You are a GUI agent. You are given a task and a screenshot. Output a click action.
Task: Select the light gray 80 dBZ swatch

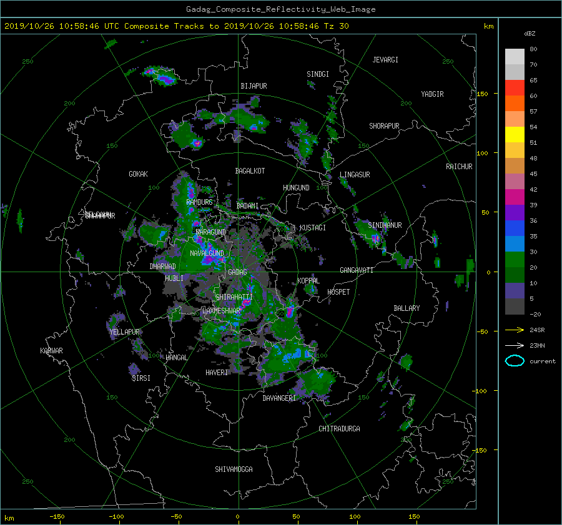pyautogui.click(x=515, y=56)
